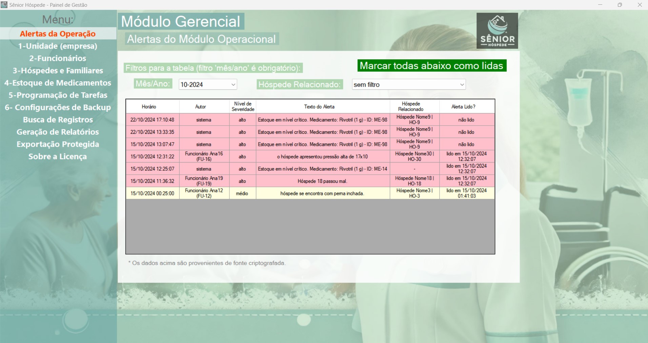Click Alertas da Operação menu entry
This screenshot has width=648, height=343.
pos(58,34)
